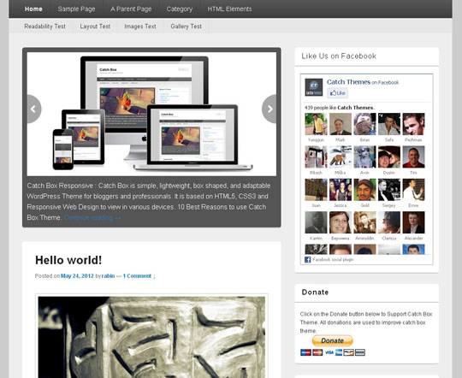Open Brian's Facebook profile picture
The image size is (462, 378).
pos(364,124)
